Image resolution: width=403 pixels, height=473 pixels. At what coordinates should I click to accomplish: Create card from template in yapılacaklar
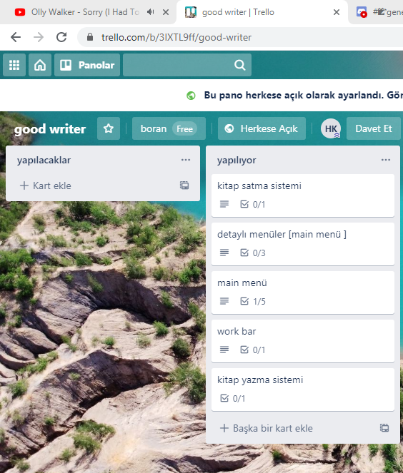pos(184,185)
